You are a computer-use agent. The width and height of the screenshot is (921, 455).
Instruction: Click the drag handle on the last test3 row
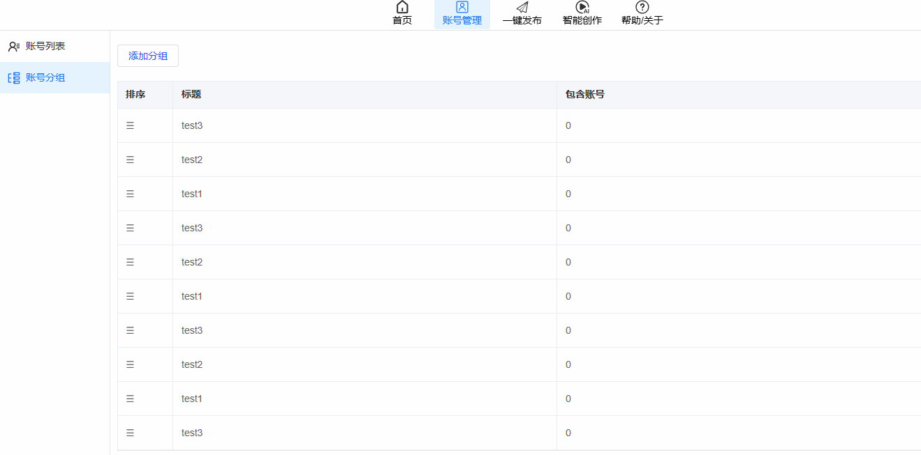click(130, 432)
